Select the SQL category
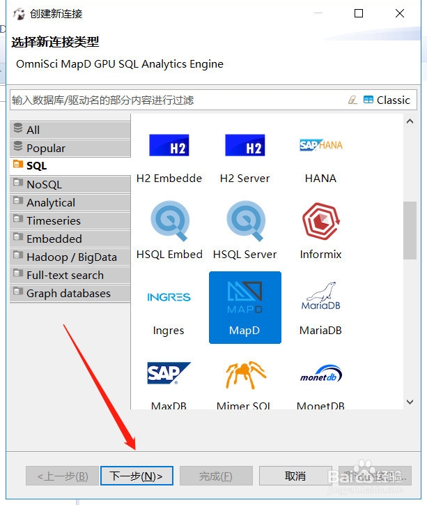427x505 pixels. click(x=70, y=166)
